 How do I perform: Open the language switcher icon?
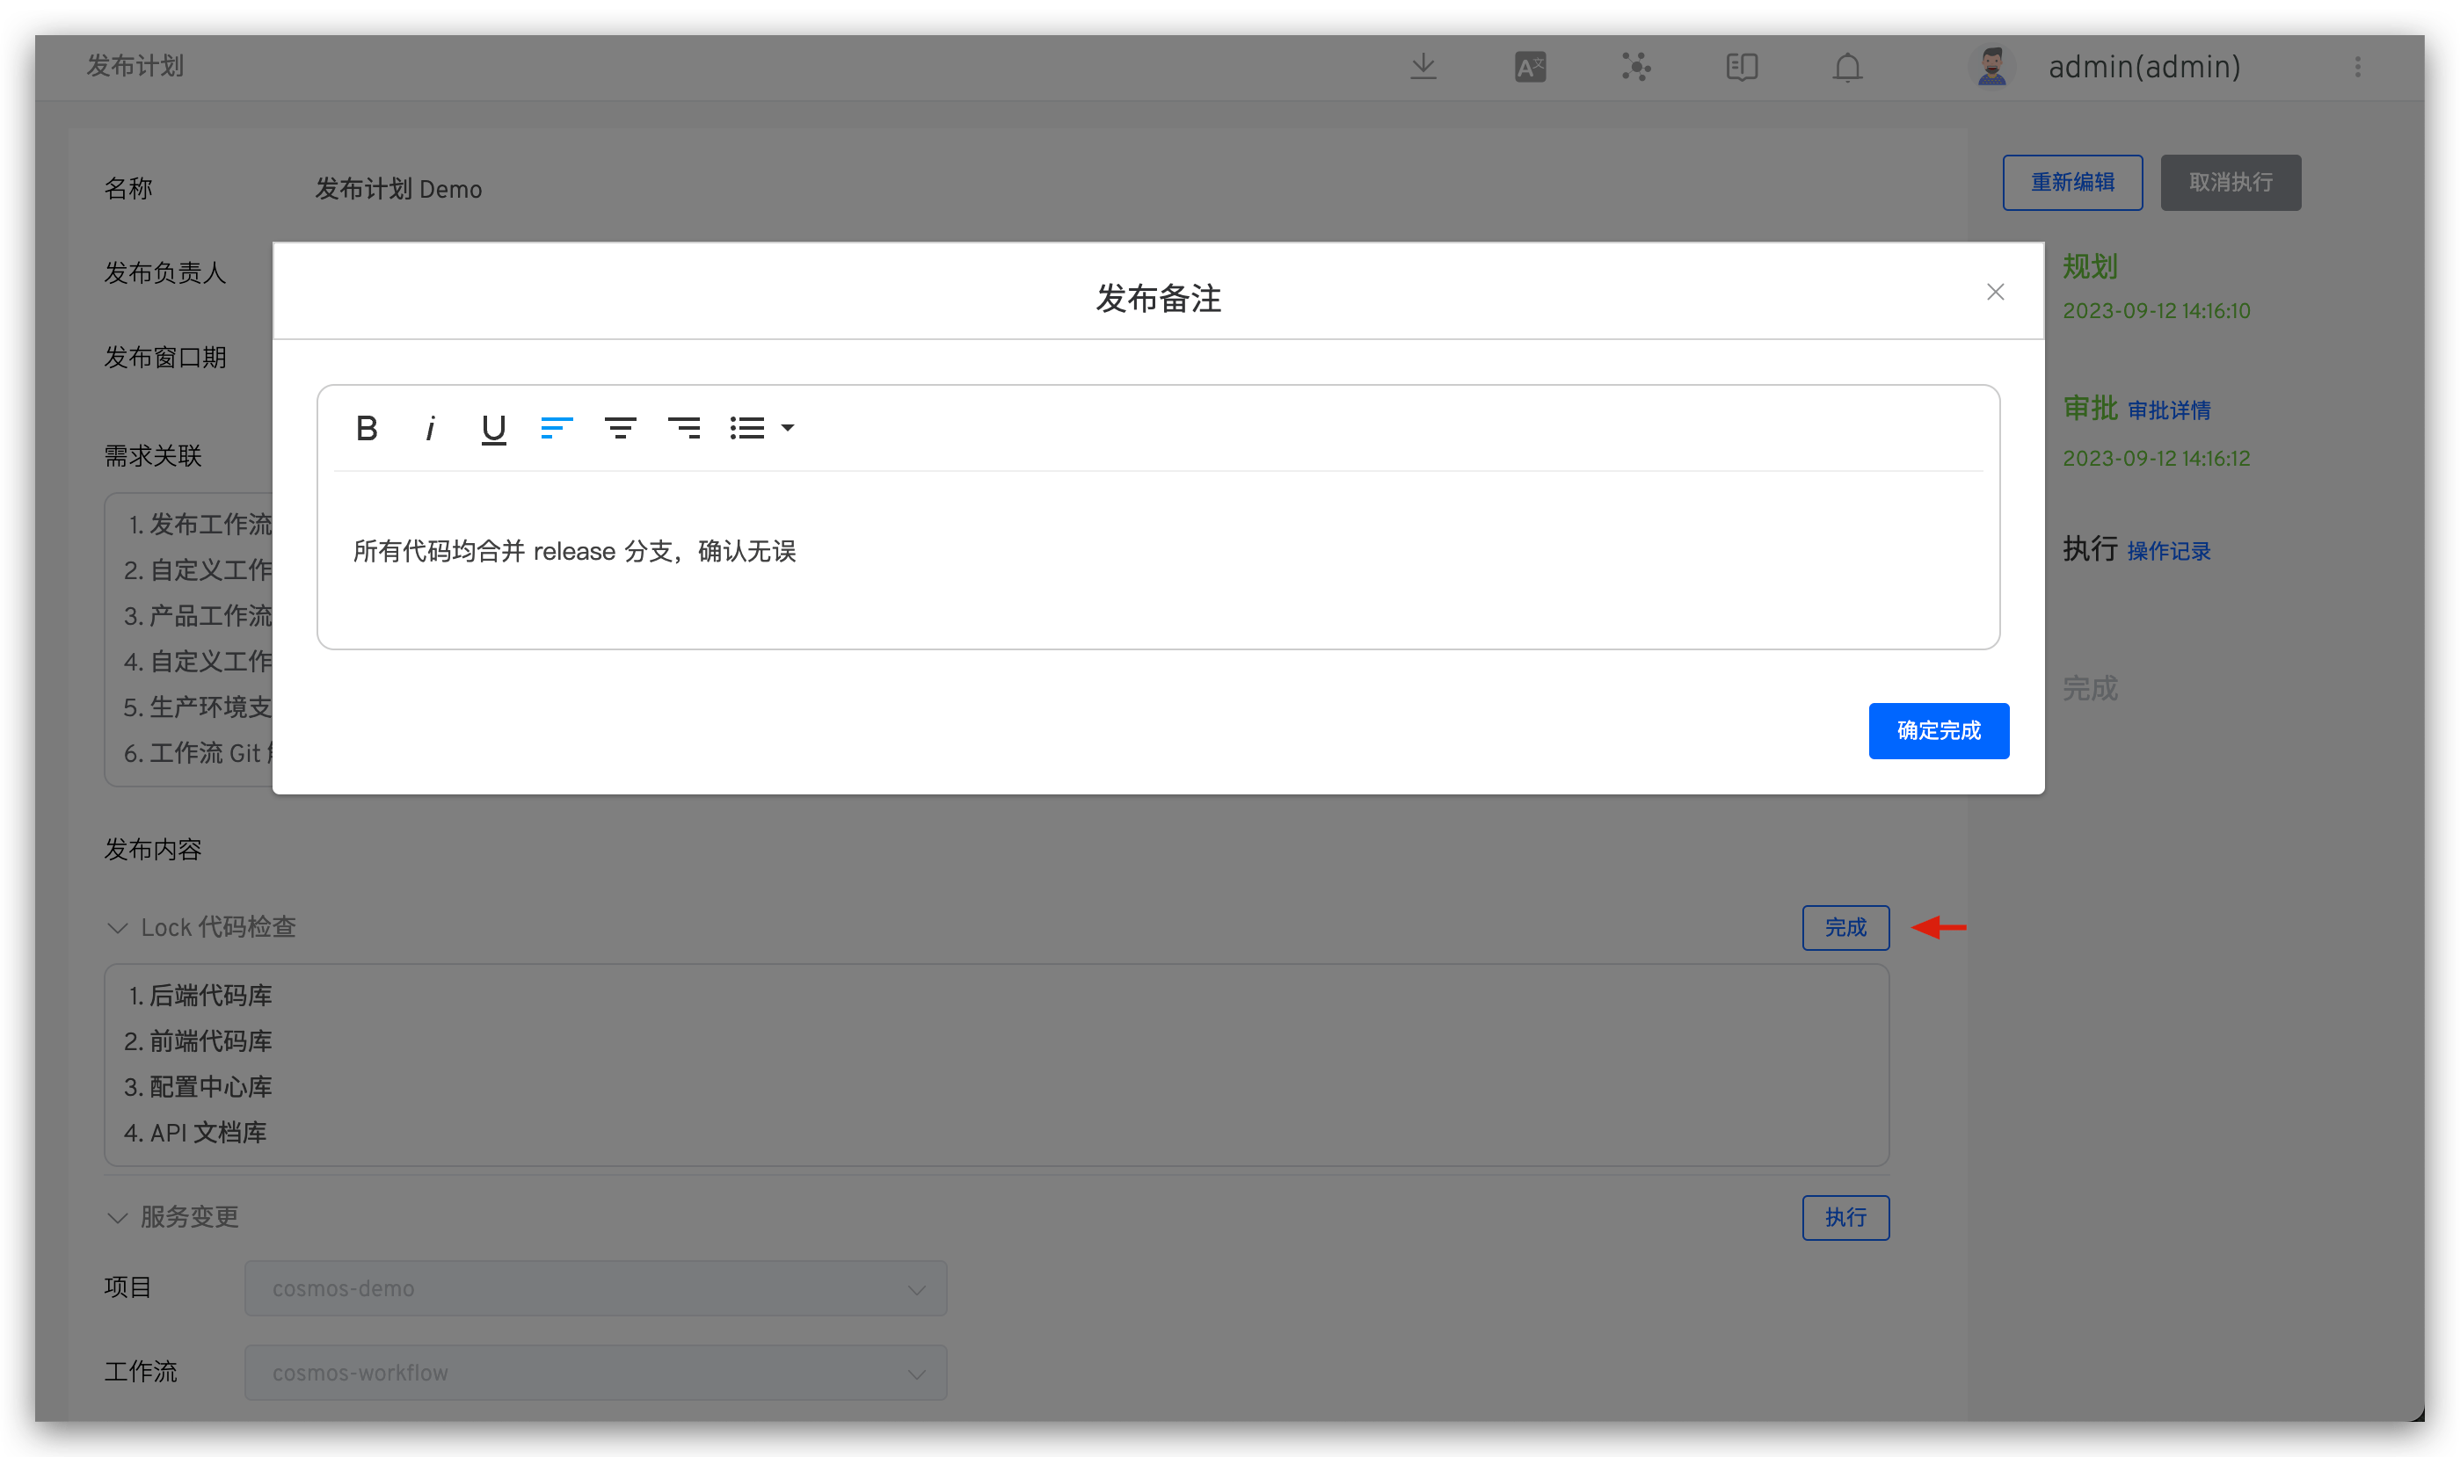click(1528, 66)
